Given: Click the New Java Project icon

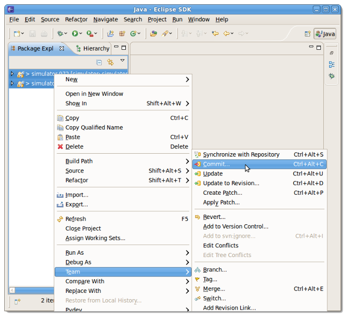Looking at the screenshot, I should [x=110, y=34].
